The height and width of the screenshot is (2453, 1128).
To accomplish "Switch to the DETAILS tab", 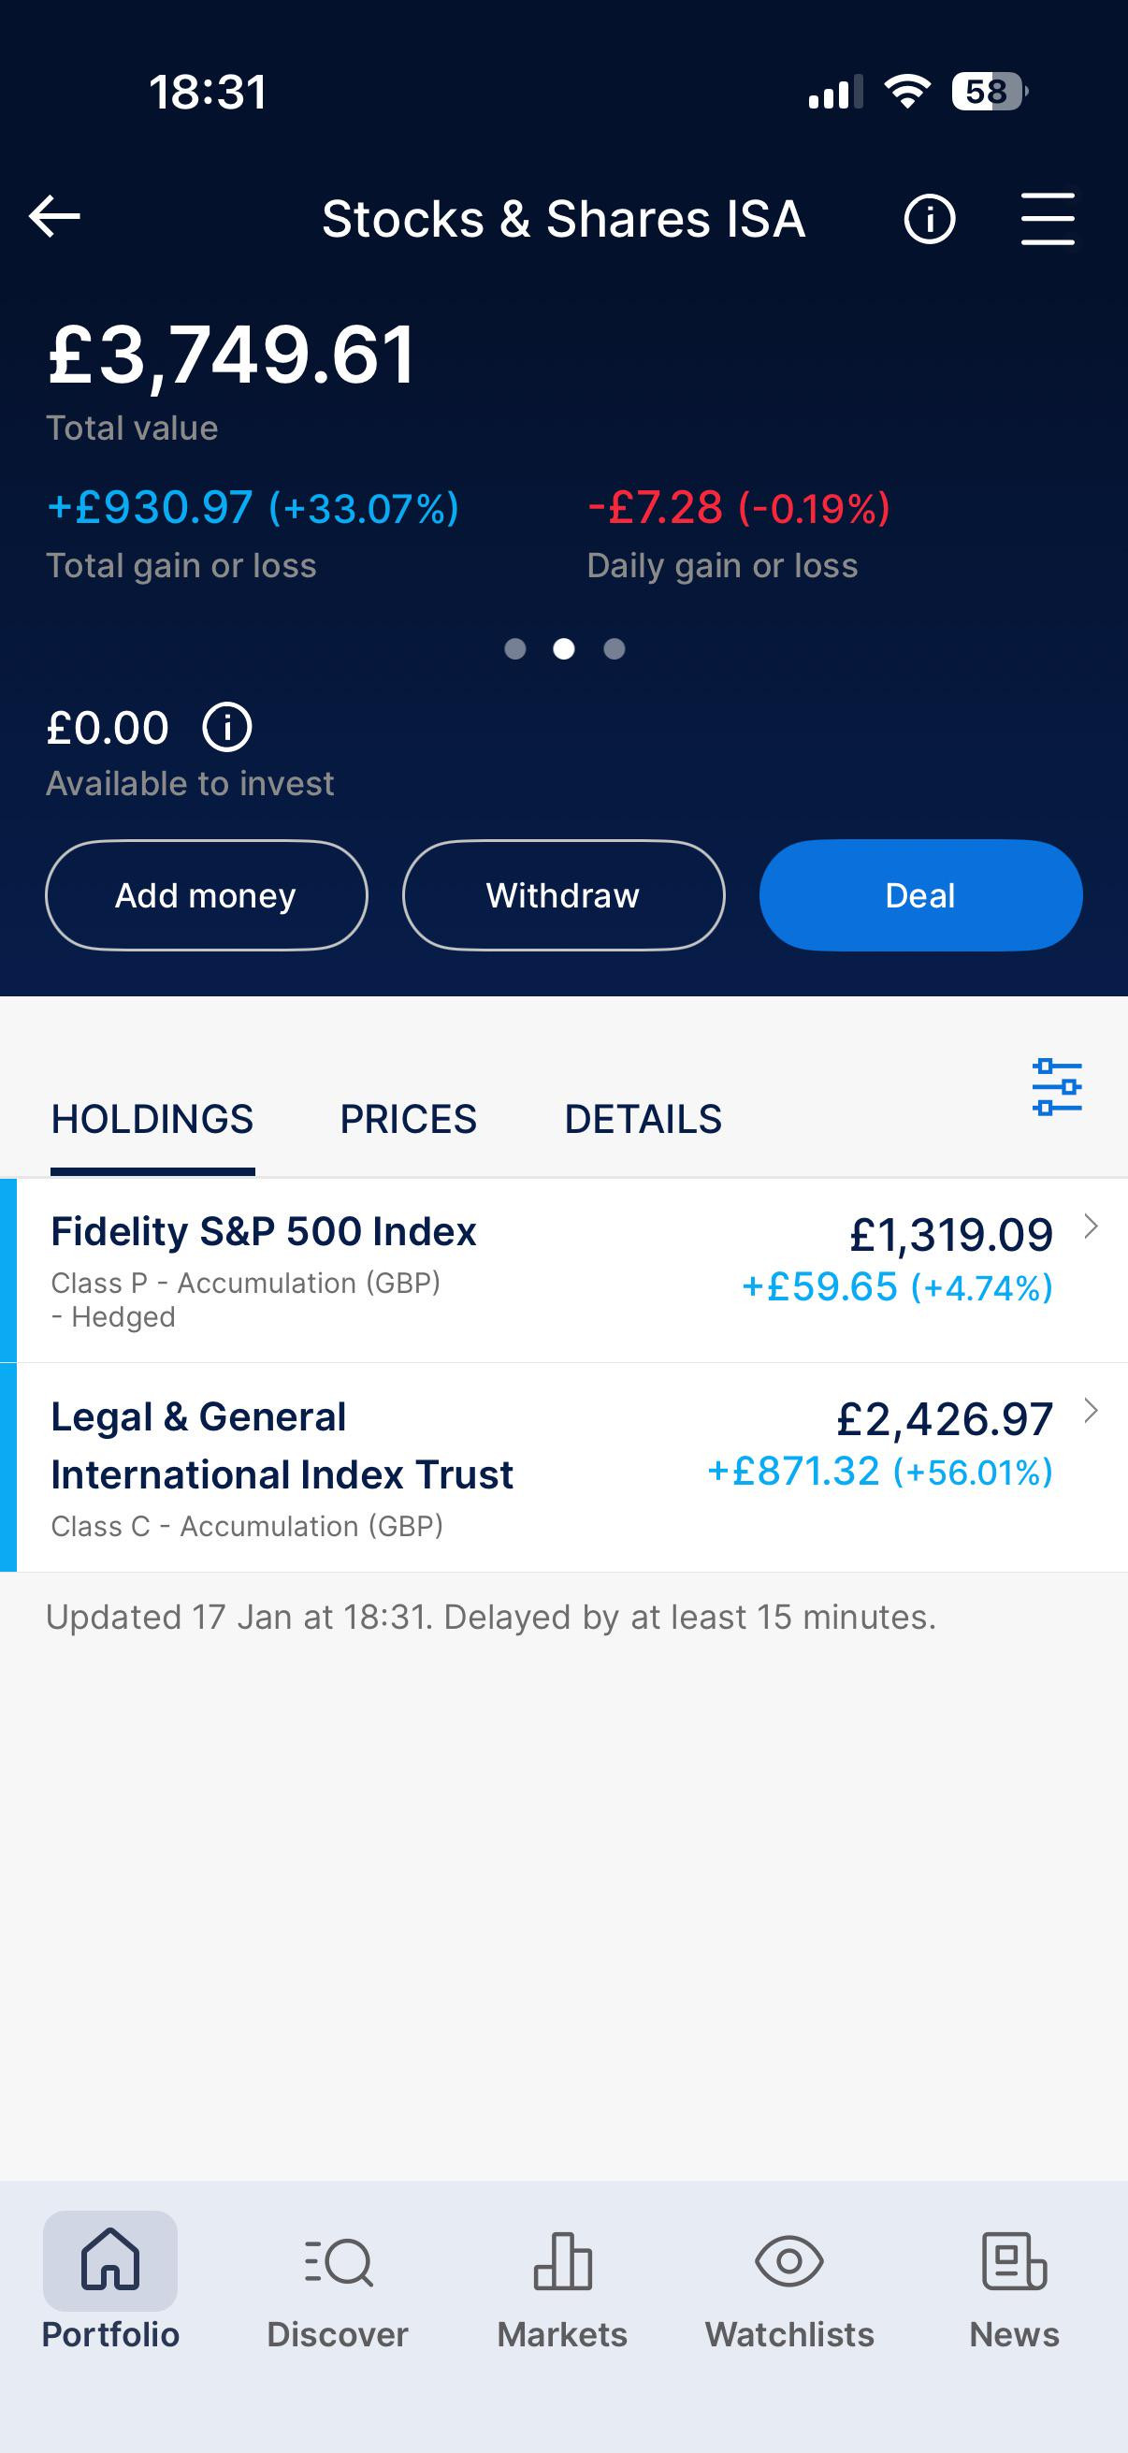I will coord(644,1119).
